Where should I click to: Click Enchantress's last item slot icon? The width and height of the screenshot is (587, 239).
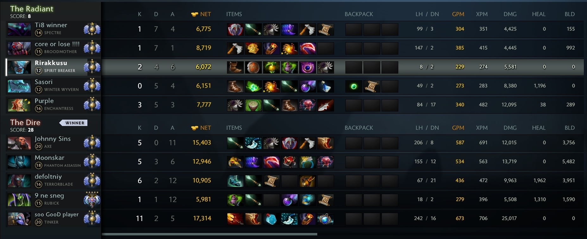click(x=325, y=105)
